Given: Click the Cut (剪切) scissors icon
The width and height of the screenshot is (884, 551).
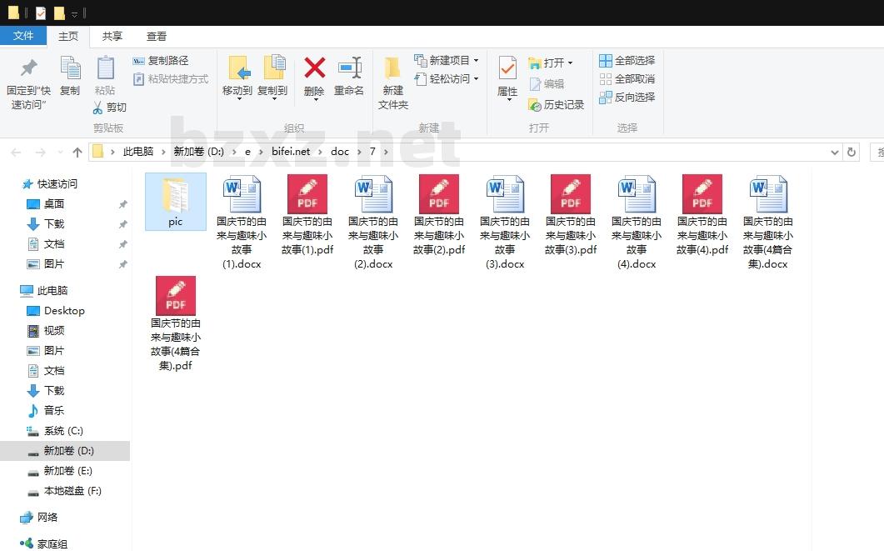Looking at the screenshot, I should tap(98, 108).
